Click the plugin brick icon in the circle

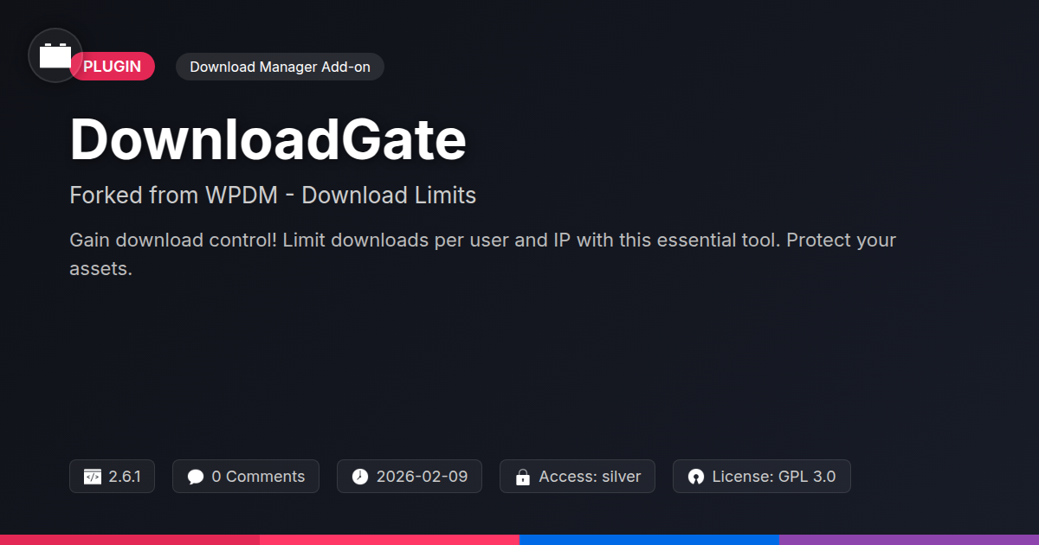pyautogui.click(x=55, y=56)
